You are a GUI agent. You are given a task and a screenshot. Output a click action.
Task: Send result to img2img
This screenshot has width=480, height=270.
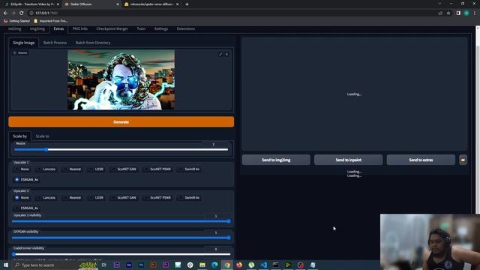(x=276, y=160)
